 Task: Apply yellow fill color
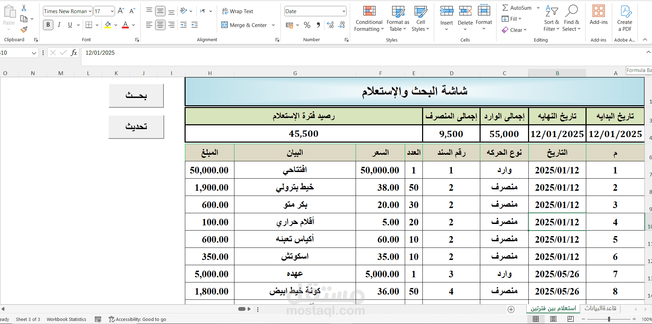tap(108, 25)
